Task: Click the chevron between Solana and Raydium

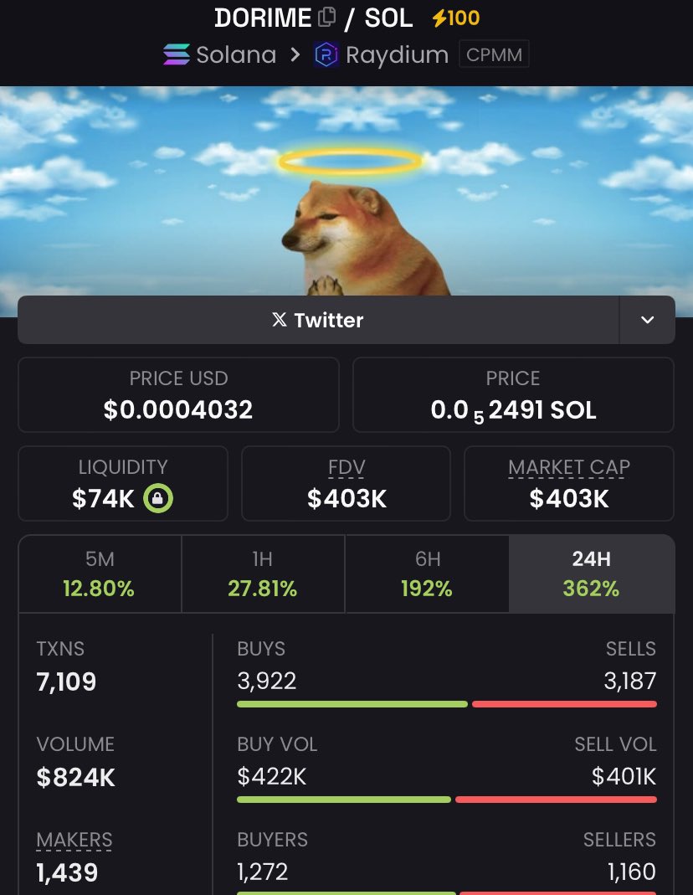Action: coord(295,54)
